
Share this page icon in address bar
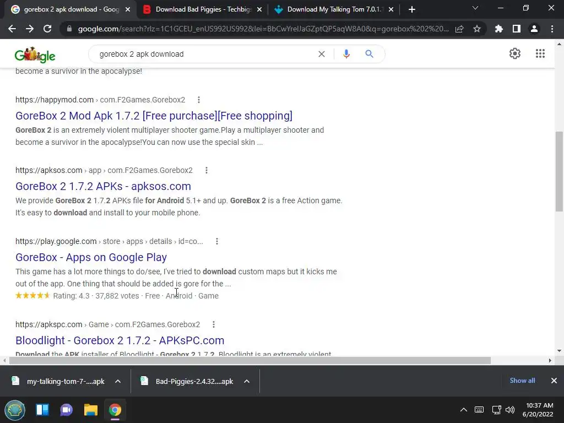click(459, 29)
